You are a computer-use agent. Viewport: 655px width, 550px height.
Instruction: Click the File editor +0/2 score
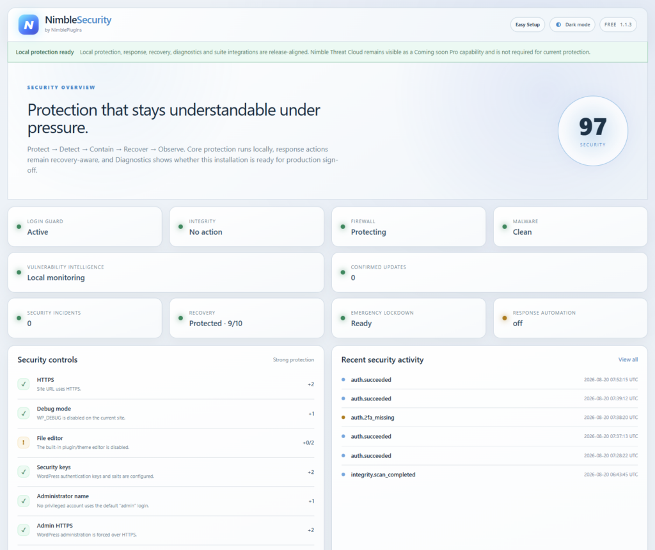pyautogui.click(x=308, y=443)
